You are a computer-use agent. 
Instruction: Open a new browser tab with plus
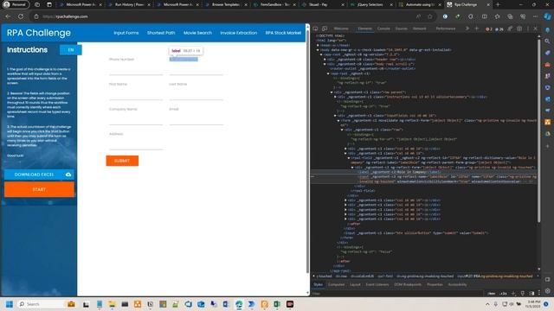click(498, 4)
